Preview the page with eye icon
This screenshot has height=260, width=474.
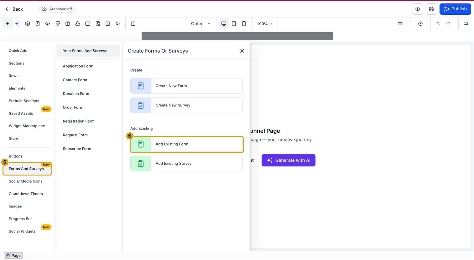pos(418,9)
